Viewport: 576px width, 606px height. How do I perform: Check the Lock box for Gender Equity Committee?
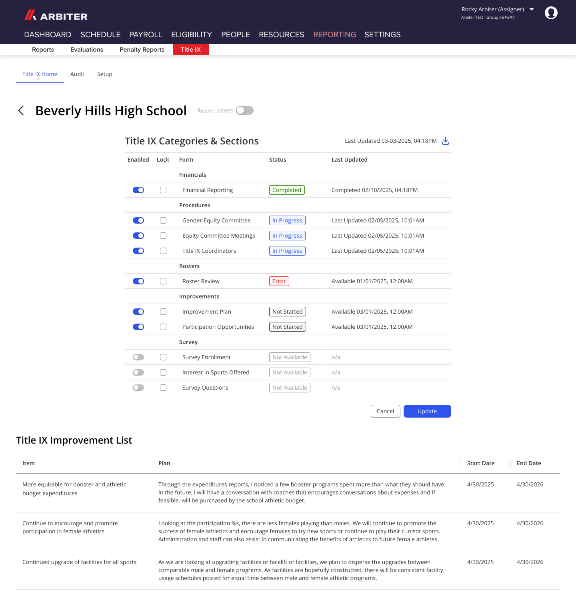click(163, 220)
